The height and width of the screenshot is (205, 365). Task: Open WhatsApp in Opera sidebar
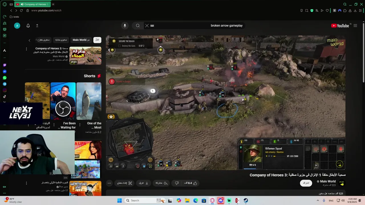point(5,78)
